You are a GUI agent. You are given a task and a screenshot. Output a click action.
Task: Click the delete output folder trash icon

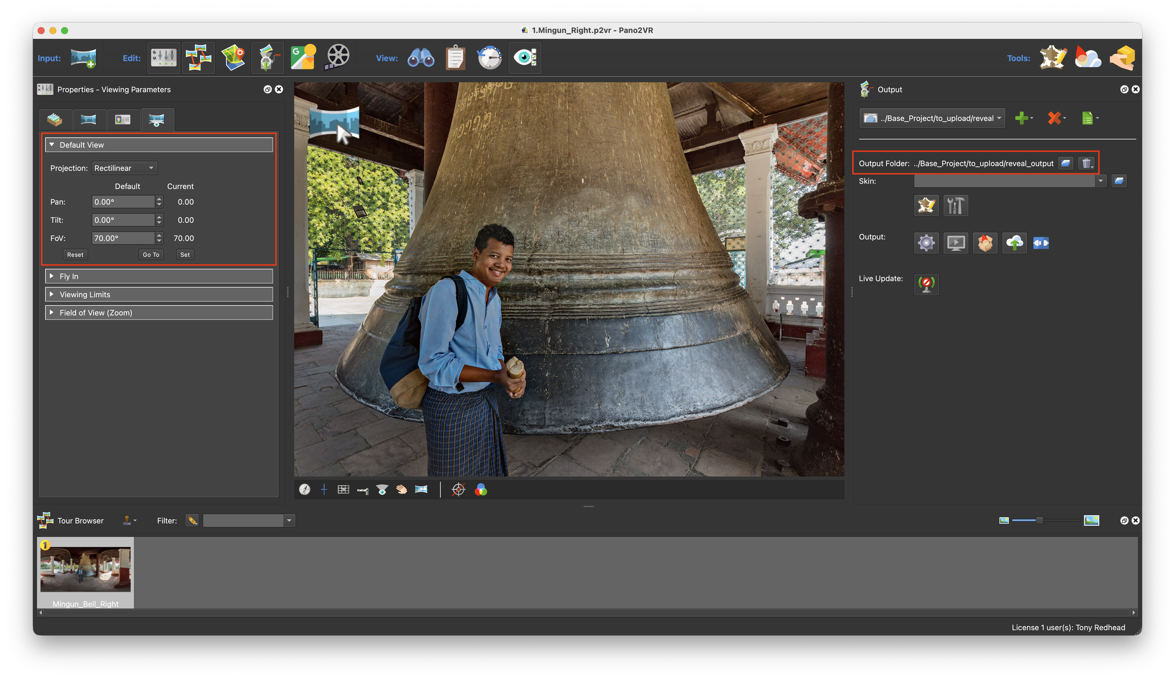click(x=1086, y=163)
